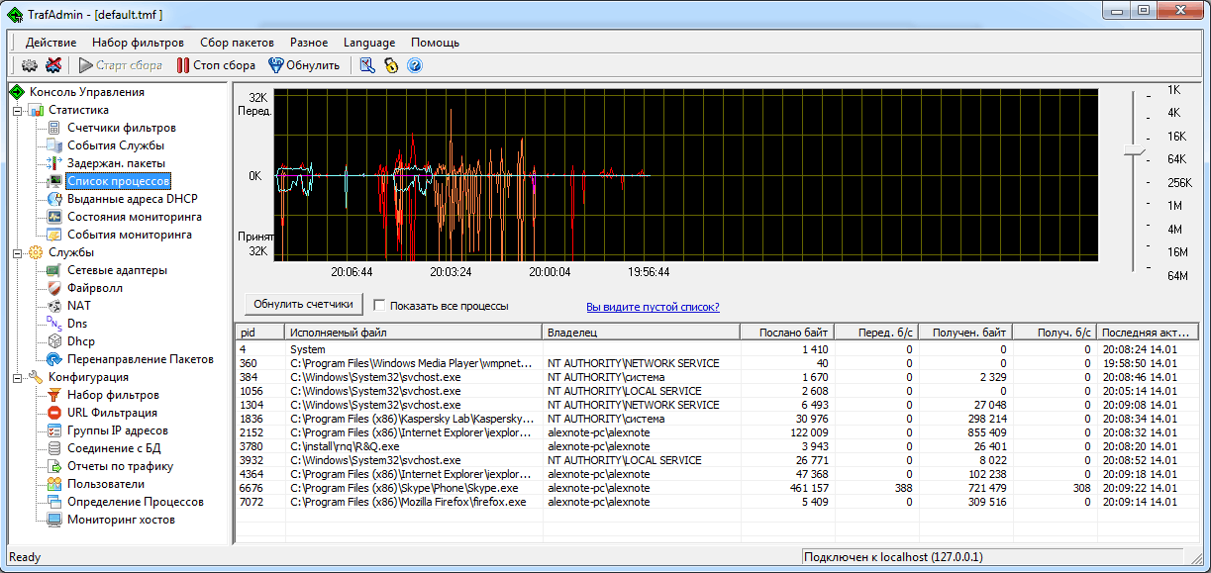Click the Набор фильтров funnel icon in tree

tap(54, 395)
